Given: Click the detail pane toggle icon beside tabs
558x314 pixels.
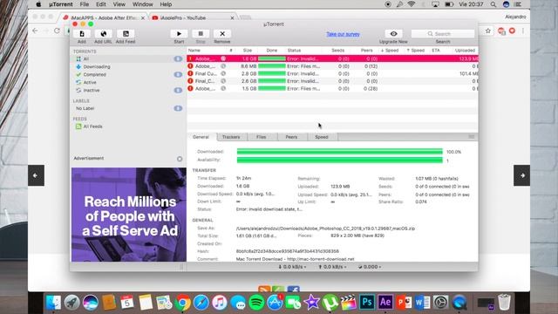Looking at the screenshot, I should (471, 137).
